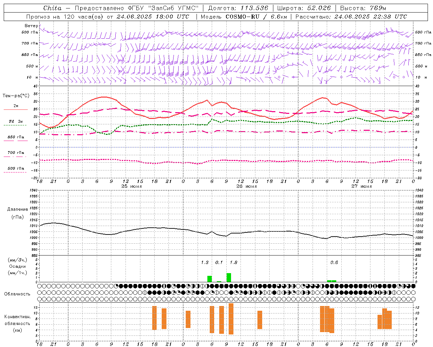Click the '(мм/3ч.)' precipitation unit label
Image resolution: width=433 pixels, height=347 pixels.
tap(18, 260)
